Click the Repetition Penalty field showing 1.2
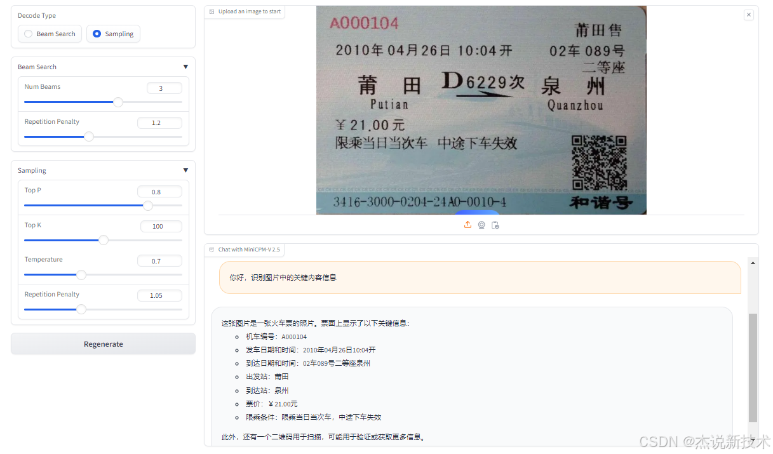Image resolution: width=773 pixels, height=454 pixels. 160,123
